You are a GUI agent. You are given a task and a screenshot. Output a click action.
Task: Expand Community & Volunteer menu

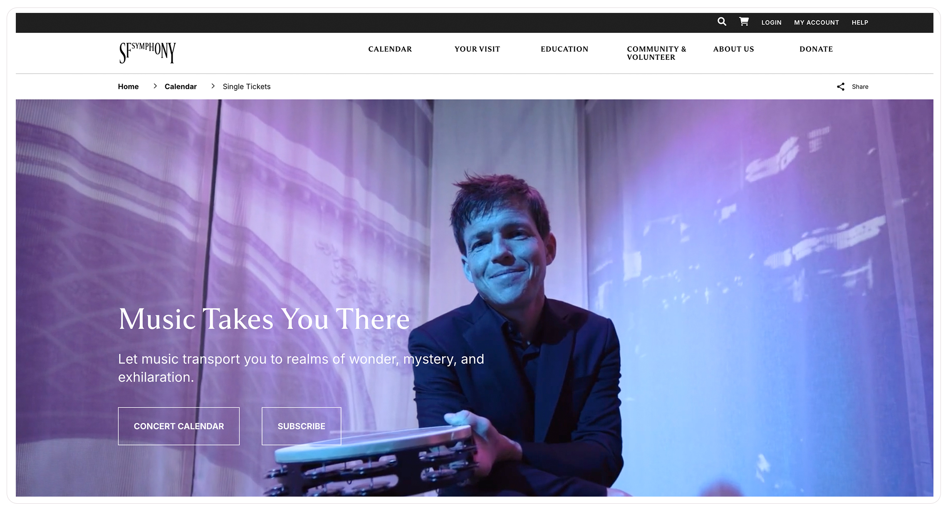point(656,53)
